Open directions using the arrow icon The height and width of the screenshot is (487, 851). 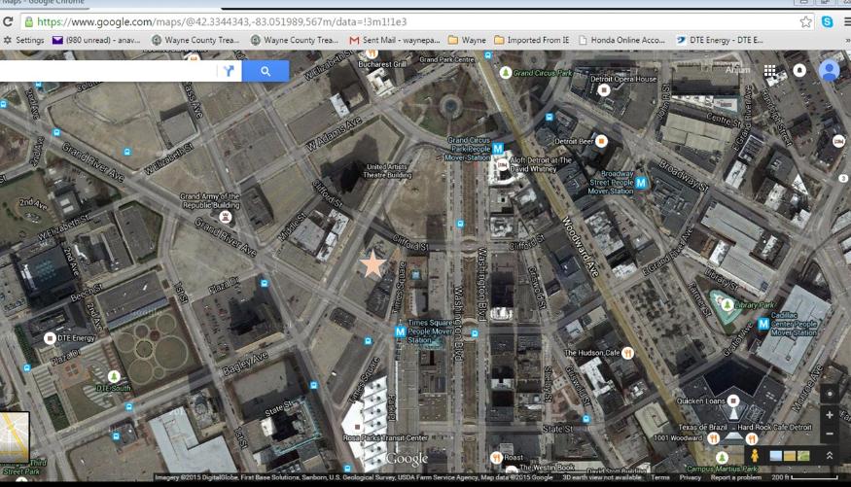pos(229,71)
